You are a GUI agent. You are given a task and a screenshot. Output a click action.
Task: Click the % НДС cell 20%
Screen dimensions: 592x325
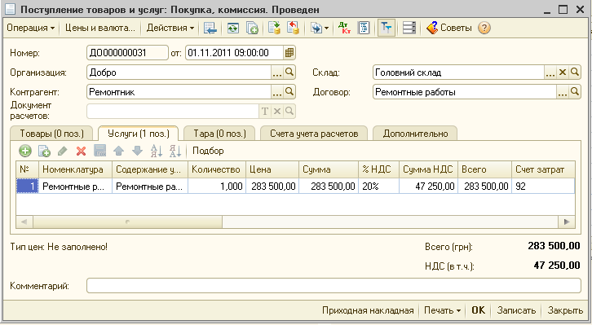[x=378, y=187]
